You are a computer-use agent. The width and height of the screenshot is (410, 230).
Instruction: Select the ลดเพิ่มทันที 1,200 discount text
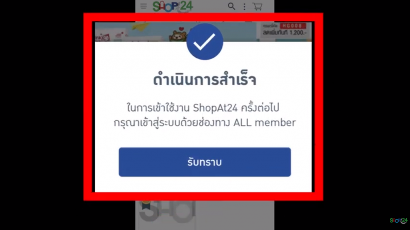[x=285, y=33]
